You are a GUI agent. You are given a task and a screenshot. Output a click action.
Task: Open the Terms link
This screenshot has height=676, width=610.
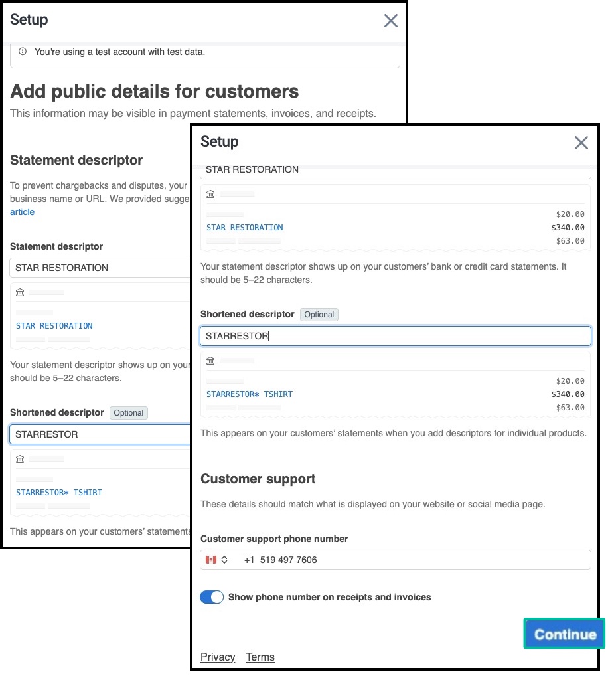point(260,657)
